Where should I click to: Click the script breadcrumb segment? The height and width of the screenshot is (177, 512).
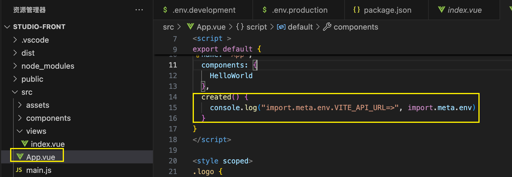tap(257, 27)
